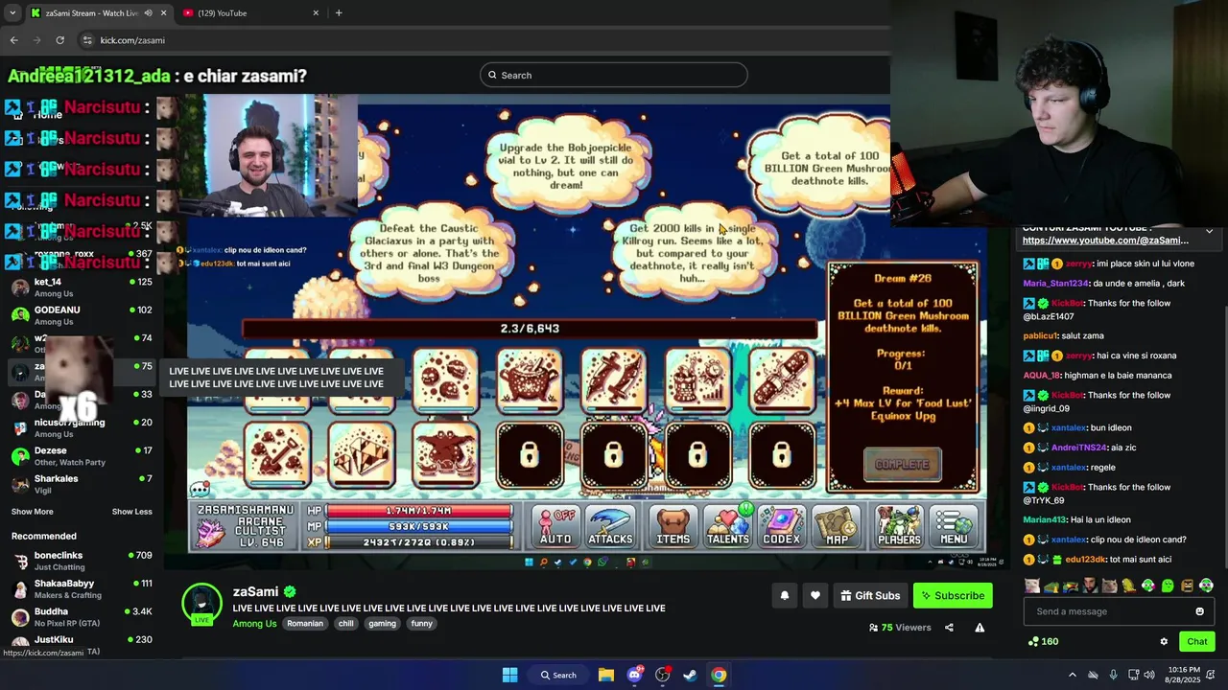Open recommended channel boneclinks
The width and height of the screenshot is (1228, 690).
coord(82,561)
